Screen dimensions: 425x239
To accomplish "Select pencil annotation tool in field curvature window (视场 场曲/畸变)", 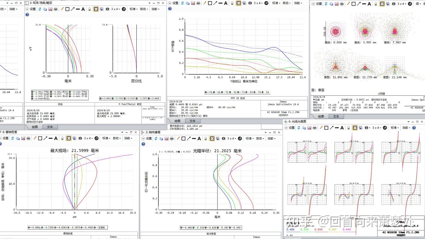I will [62, 9].
